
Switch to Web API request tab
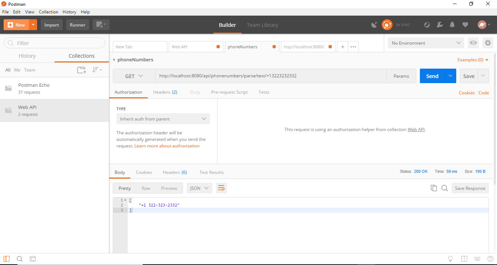pos(196,47)
